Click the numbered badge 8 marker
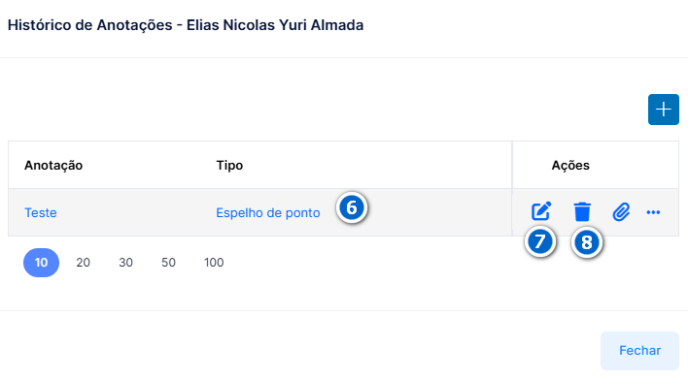 [587, 242]
